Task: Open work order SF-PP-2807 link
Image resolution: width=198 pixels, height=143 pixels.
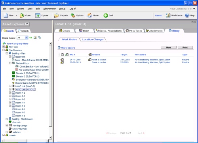Action: point(75,60)
